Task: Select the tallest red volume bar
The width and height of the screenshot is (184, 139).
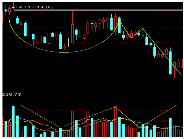Action: 115,121
